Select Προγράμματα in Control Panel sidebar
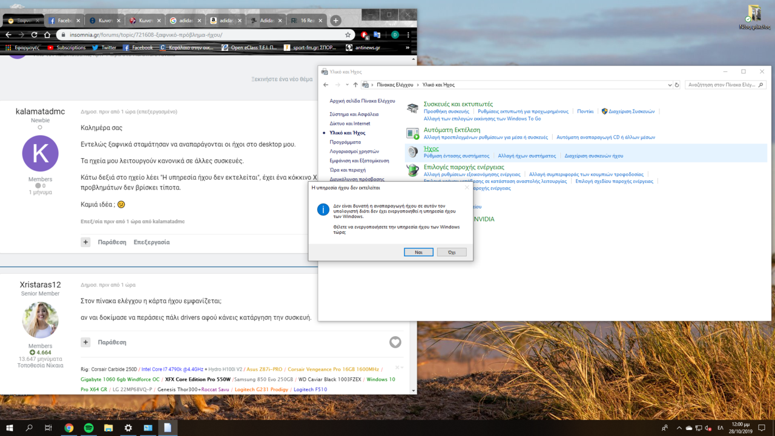 click(x=345, y=142)
